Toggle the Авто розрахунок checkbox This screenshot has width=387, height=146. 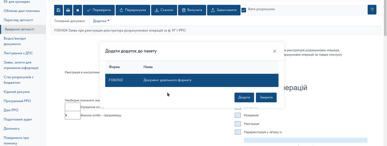point(244,10)
